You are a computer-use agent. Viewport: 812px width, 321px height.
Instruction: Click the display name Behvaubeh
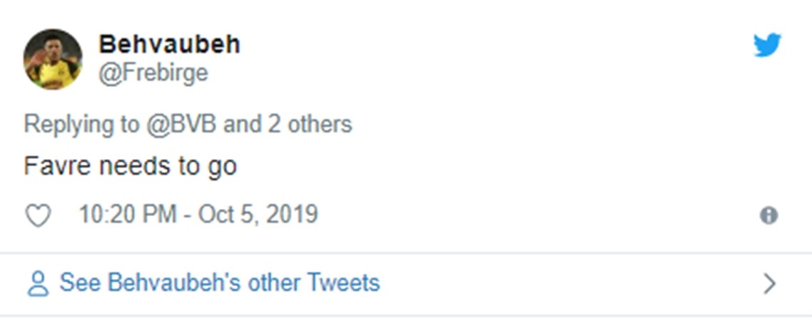coord(169,44)
